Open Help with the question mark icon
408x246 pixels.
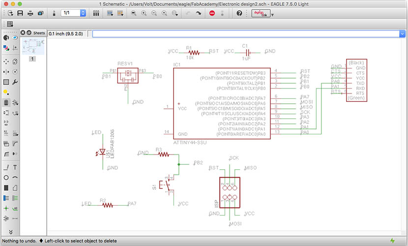click(x=239, y=13)
